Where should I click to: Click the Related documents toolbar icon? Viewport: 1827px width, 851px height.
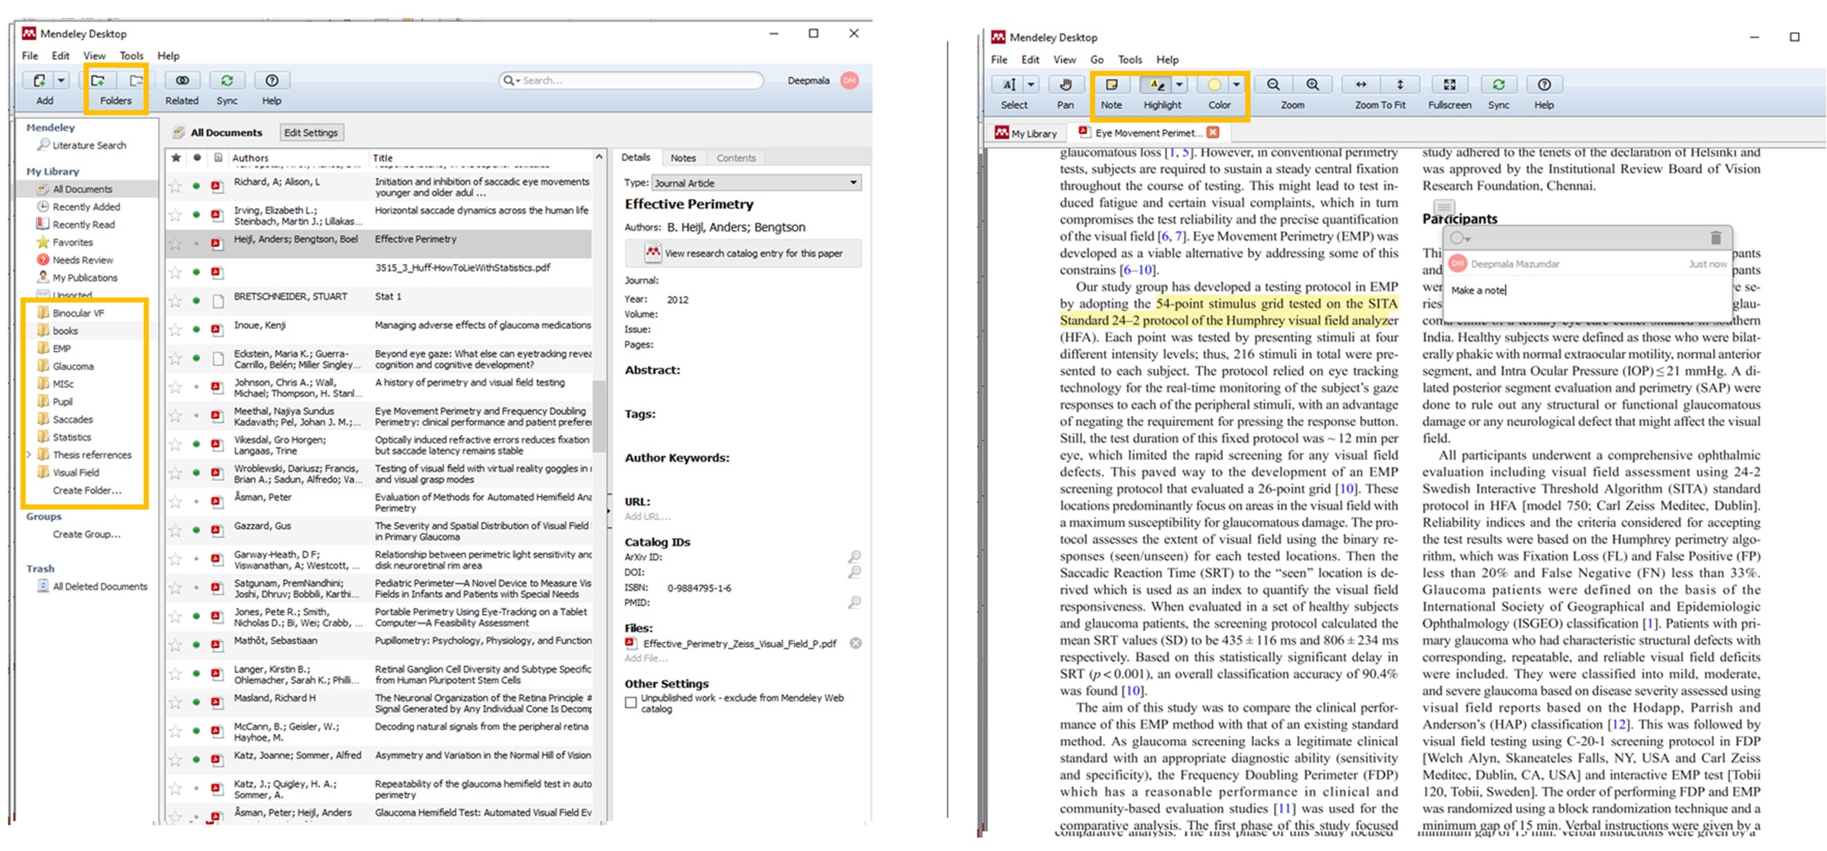(182, 81)
